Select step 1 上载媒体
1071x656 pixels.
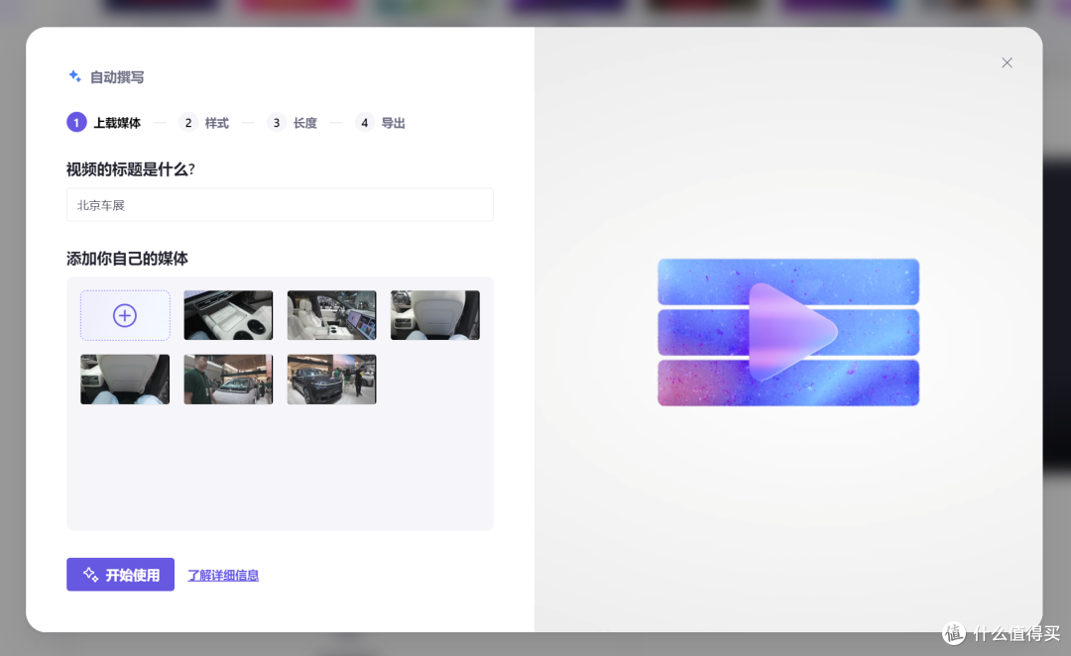pyautogui.click(x=104, y=123)
